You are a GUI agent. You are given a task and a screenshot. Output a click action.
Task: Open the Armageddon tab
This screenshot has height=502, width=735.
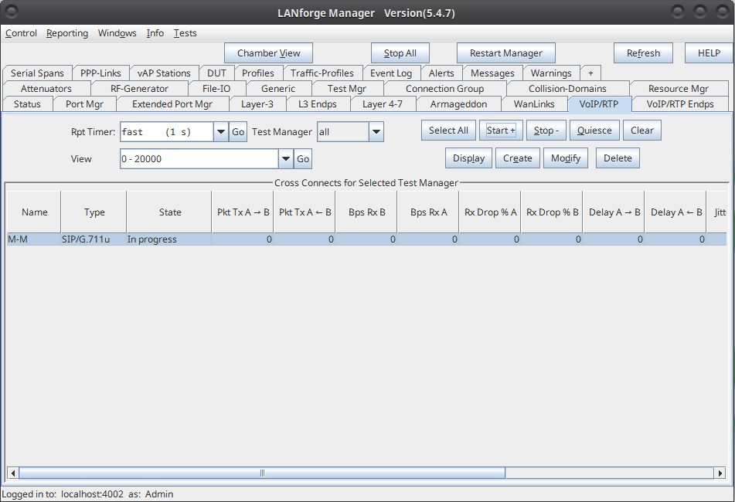[458, 104]
